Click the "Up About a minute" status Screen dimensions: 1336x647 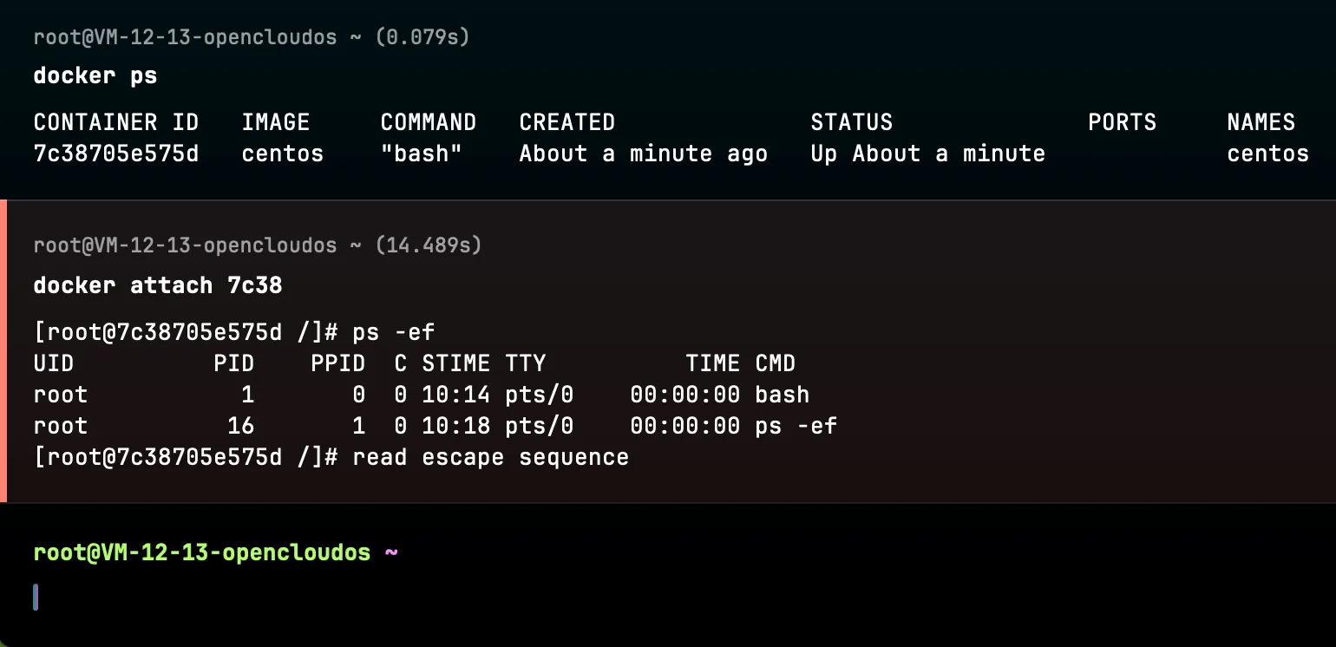point(927,154)
